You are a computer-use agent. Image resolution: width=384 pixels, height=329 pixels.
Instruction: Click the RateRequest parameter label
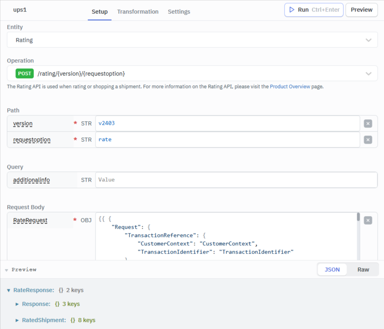30,220
